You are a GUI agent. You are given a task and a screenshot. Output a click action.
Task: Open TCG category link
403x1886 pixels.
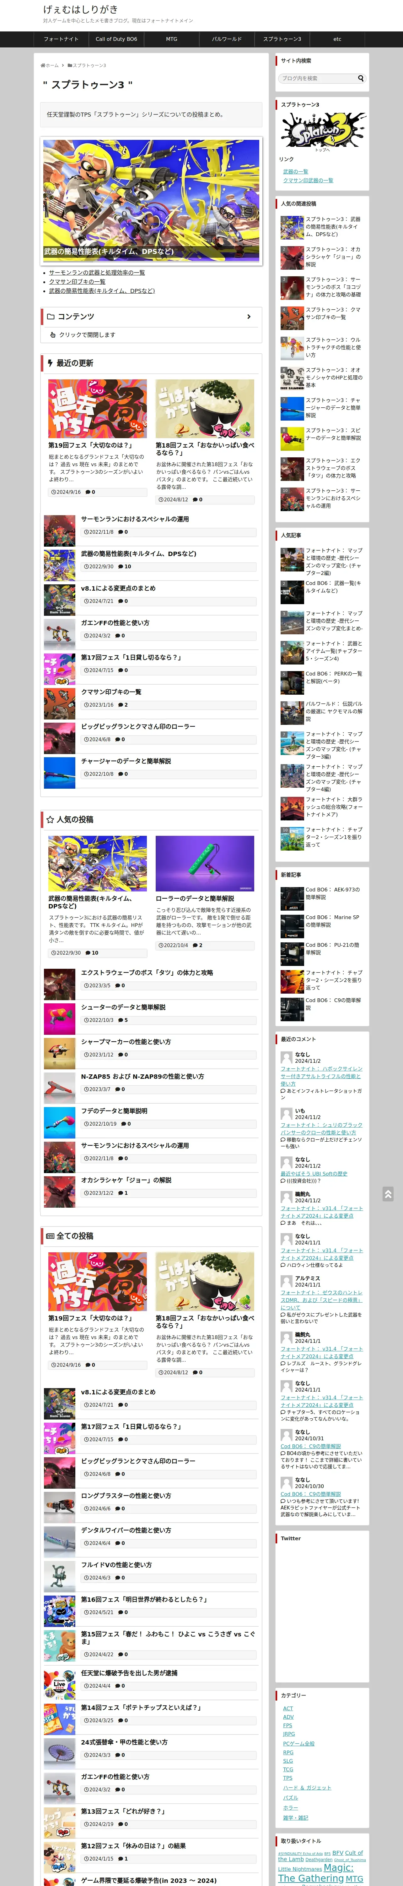287,1770
